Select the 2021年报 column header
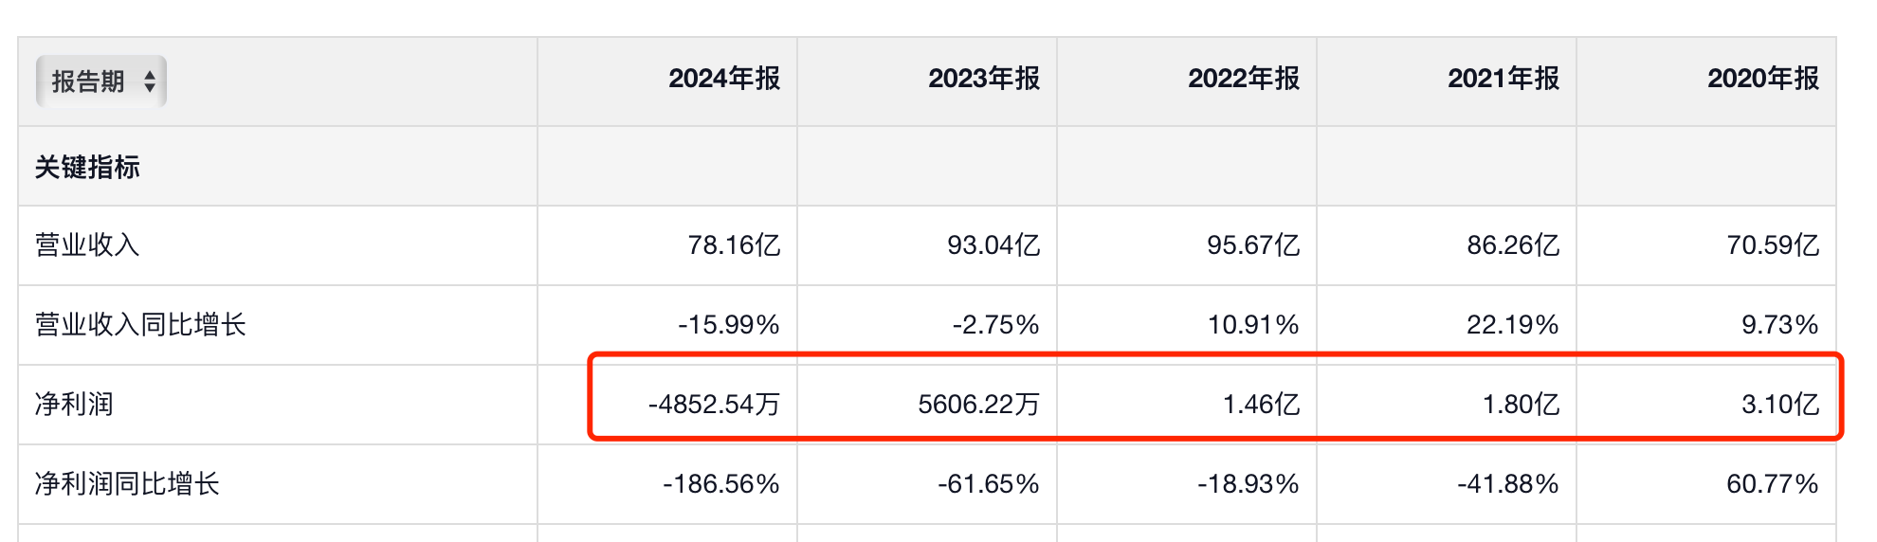Viewport: 1877px width, 542px height. coord(1503,79)
